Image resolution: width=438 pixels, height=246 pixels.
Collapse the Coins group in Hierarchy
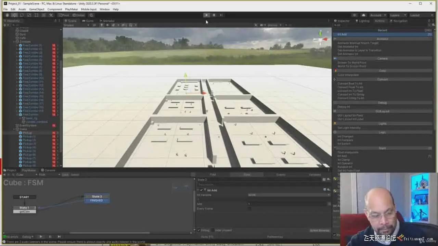[14, 129]
